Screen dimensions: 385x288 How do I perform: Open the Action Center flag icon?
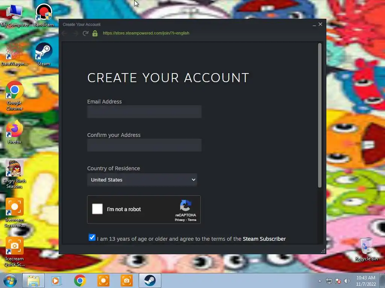pyautogui.click(x=338, y=281)
